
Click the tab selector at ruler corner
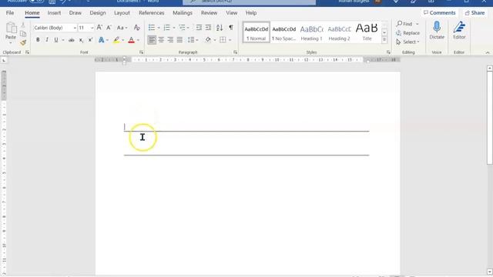(x=4, y=60)
